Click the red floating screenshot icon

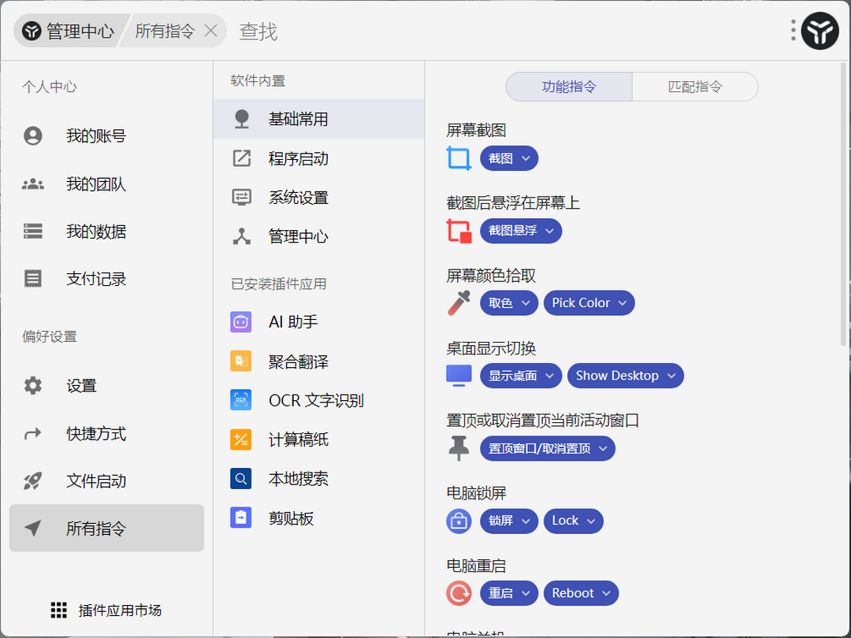(x=459, y=231)
